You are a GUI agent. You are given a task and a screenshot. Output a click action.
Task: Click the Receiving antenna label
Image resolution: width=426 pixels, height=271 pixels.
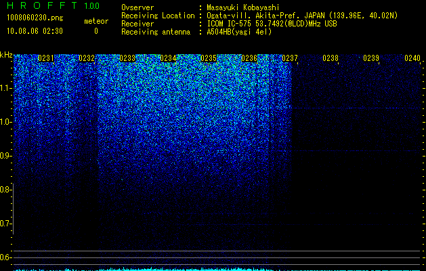click(156, 32)
